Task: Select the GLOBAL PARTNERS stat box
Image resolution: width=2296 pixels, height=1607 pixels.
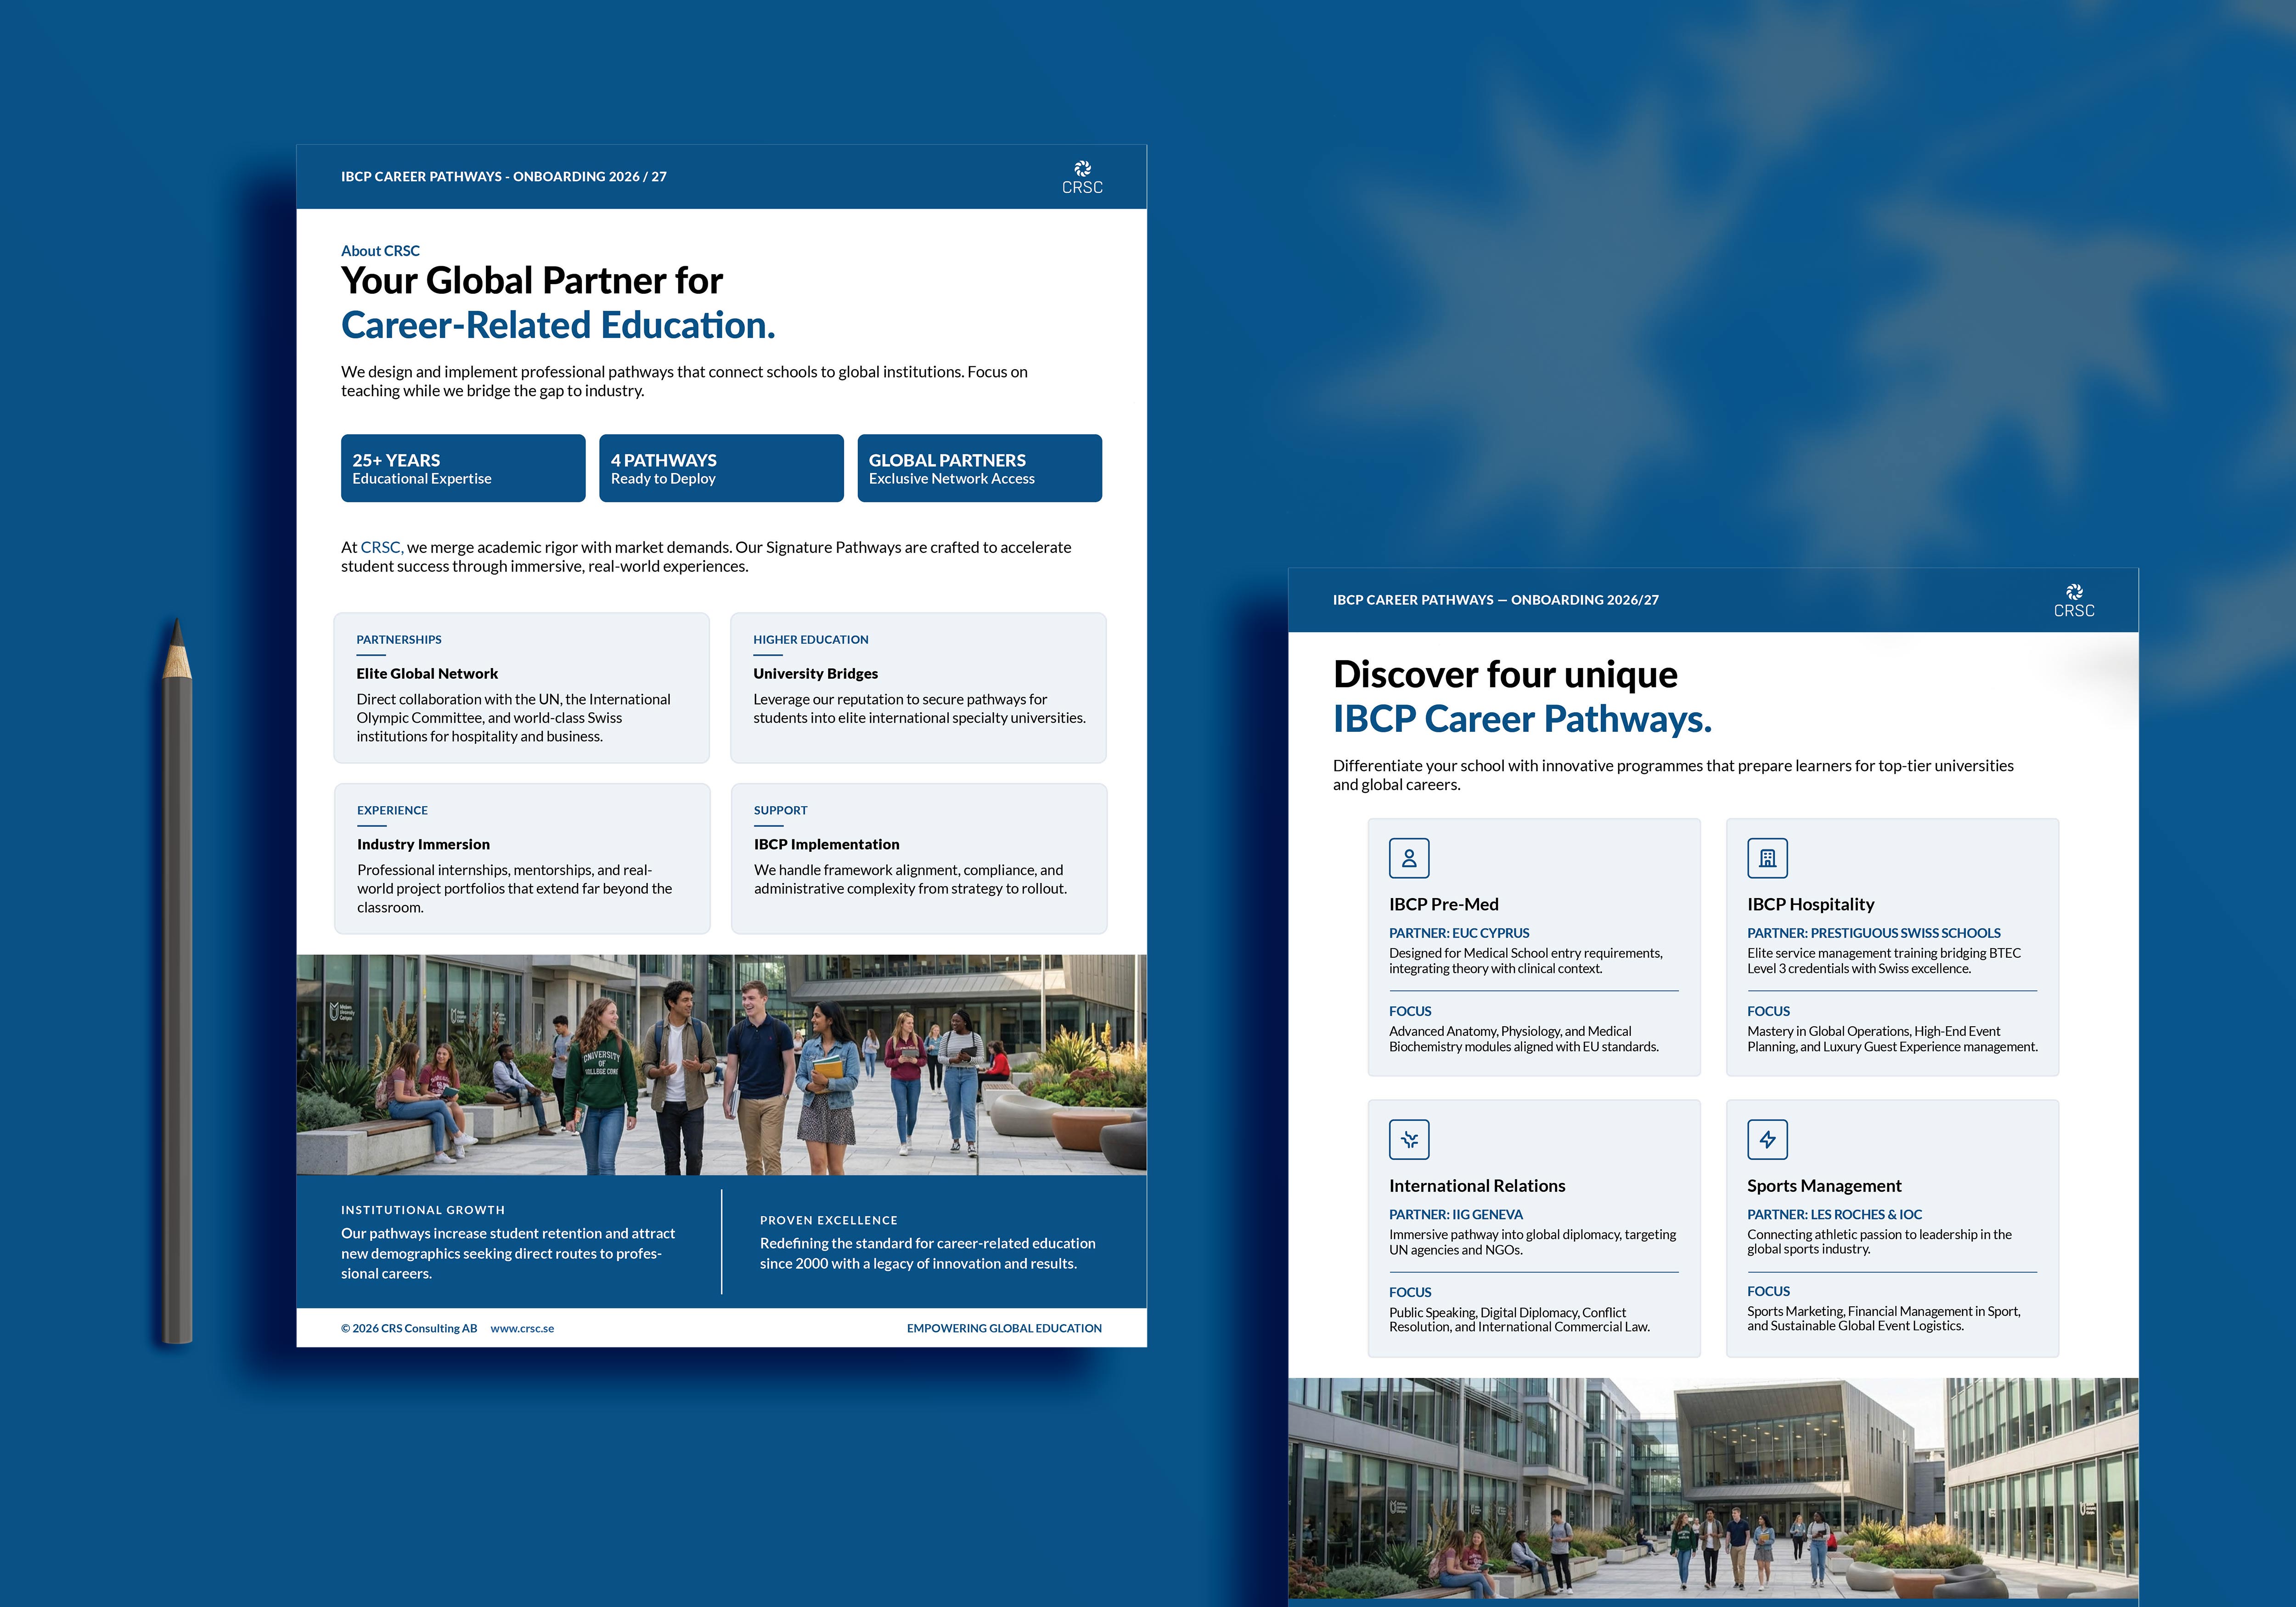Action: click(979, 468)
